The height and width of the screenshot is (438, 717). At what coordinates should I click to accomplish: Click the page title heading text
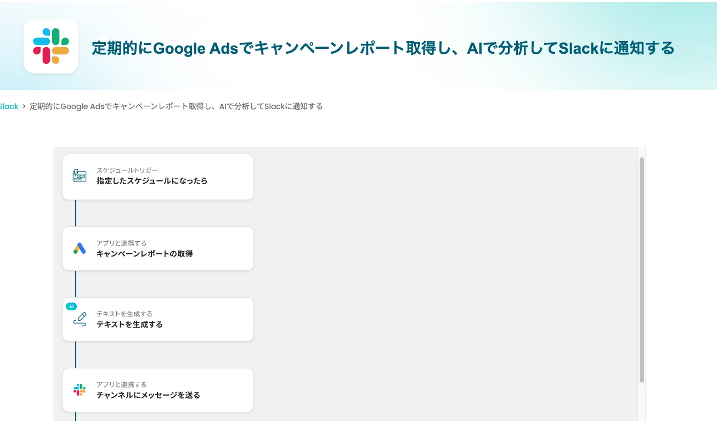pyautogui.click(x=383, y=48)
